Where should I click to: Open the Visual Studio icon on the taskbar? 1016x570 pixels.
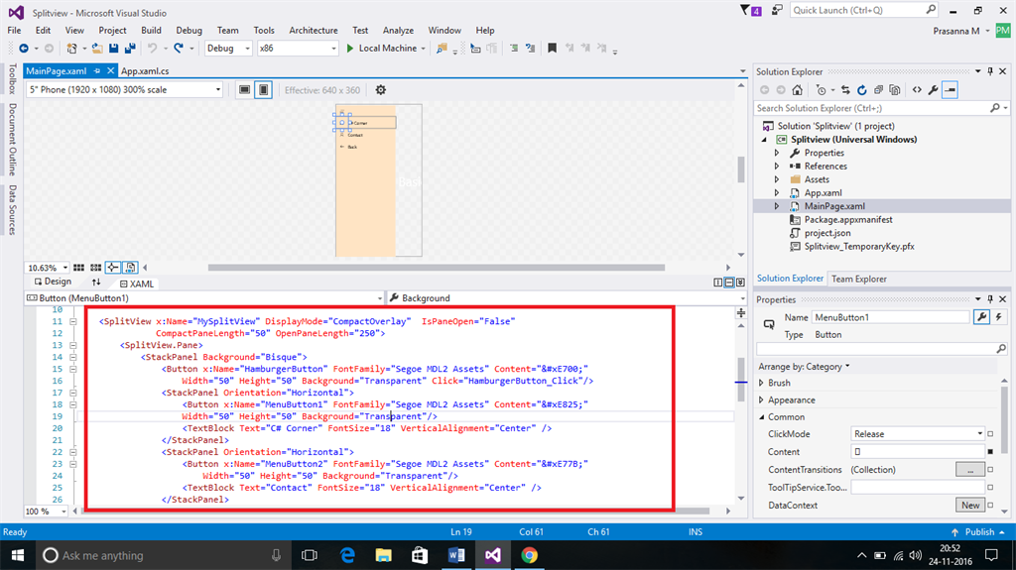point(492,555)
